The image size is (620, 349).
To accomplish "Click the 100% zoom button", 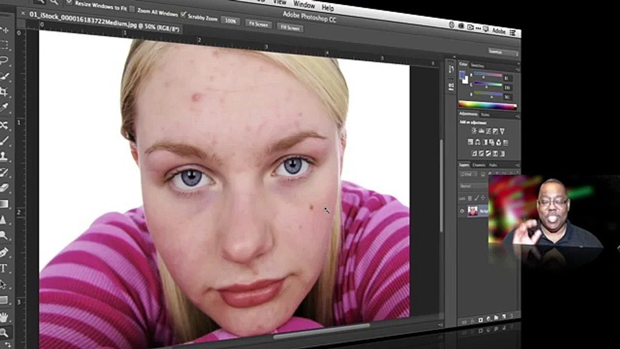I will (x=231, y=21).
